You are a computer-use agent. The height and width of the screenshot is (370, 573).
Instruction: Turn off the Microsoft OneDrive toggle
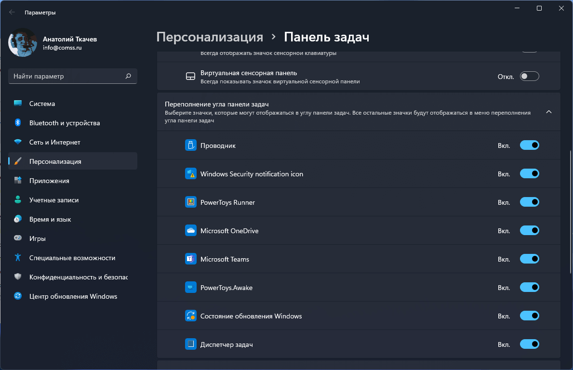click(x=530, y=230)
